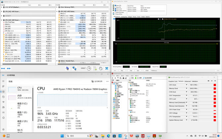Viewport: 222px width, 139px height.
Task: Click HWiNFO left pane horizontal scrollbar
Action: coord(25,64)
